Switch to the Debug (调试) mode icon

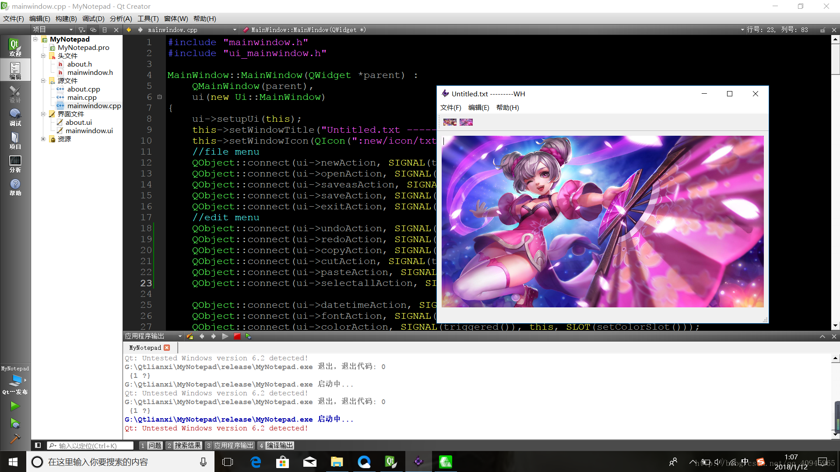coord(15,117)
